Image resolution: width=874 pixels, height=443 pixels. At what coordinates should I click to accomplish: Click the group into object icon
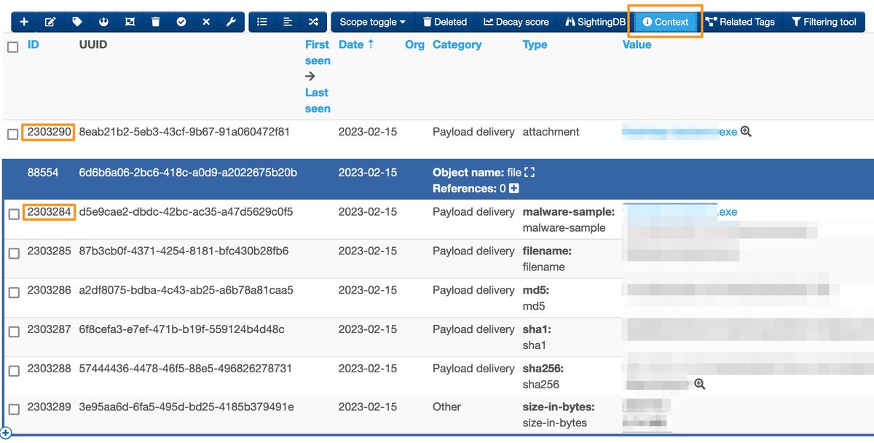tap(130, 22)
